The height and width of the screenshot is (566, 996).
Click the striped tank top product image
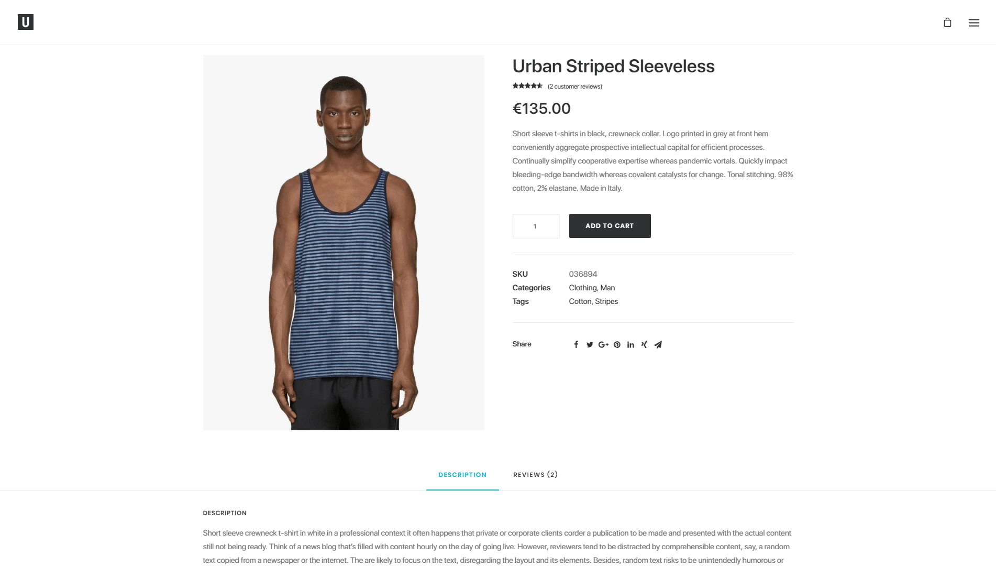point(344,243)
